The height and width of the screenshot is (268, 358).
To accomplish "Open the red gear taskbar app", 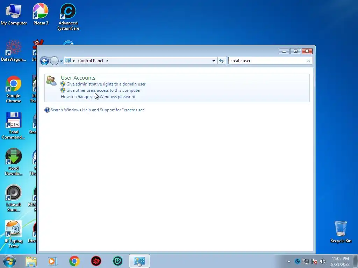I will (96, 261).
